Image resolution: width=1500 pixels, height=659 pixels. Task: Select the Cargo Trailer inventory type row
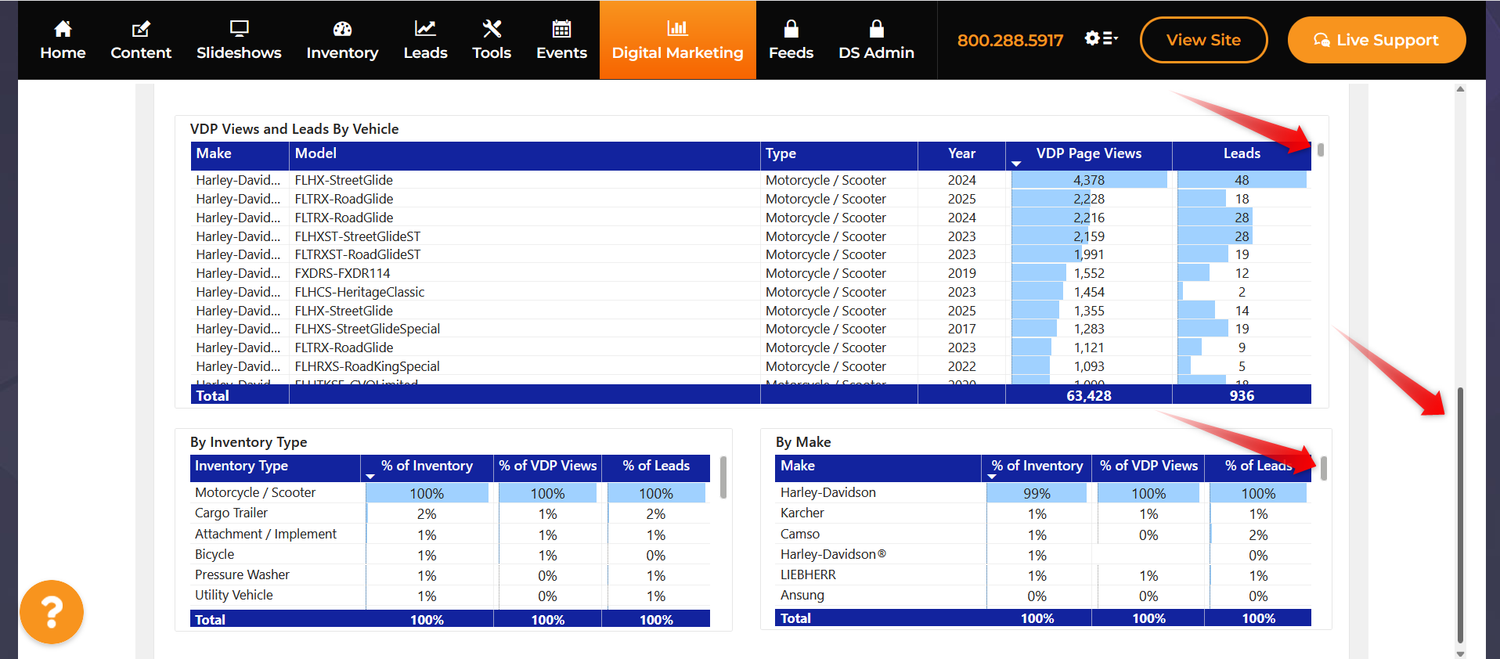450,513
